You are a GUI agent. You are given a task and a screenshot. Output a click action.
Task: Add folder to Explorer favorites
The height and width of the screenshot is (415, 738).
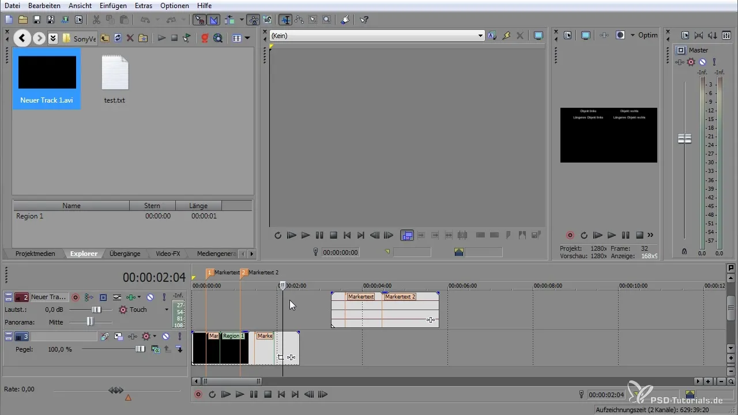pyautogui.click(x=142, y=38)
